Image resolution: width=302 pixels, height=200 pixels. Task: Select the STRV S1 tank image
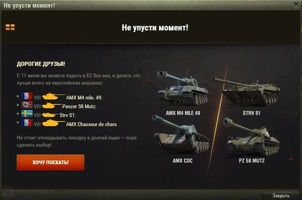247,92
